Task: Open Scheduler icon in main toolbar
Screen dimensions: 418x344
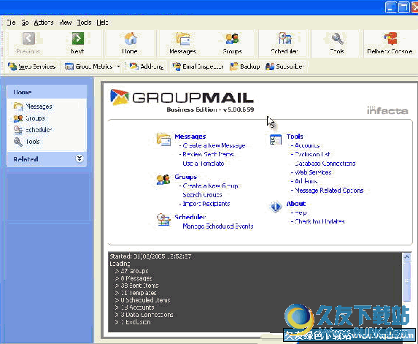Action: [285, 39]
